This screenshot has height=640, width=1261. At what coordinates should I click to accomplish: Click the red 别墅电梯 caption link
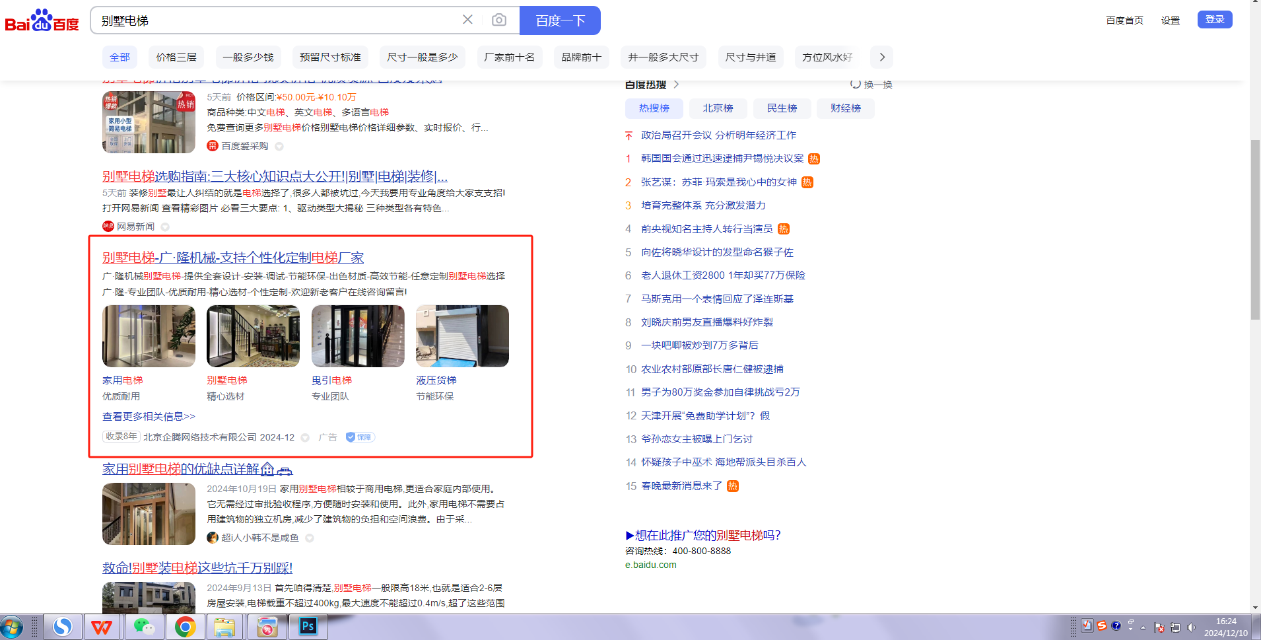(227, 380)
